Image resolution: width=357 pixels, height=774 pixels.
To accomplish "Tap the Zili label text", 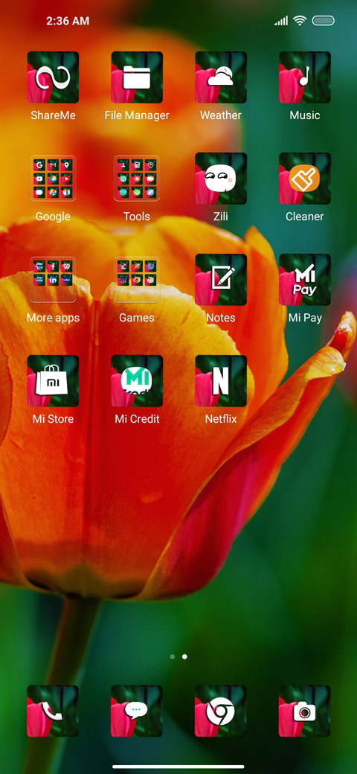I will coord(220,217).
